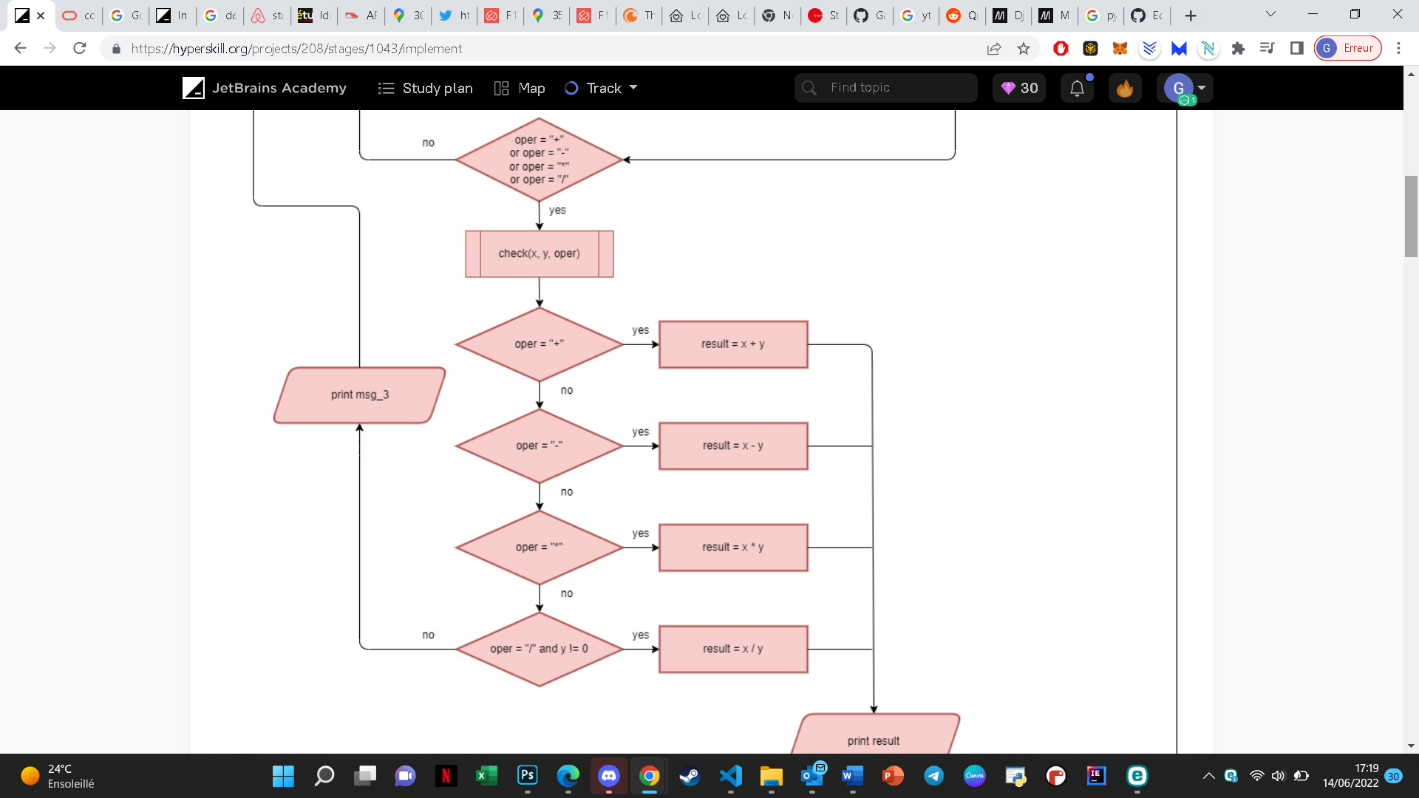
Task: Expand the tab search chevron
Action: (1270, 14)
